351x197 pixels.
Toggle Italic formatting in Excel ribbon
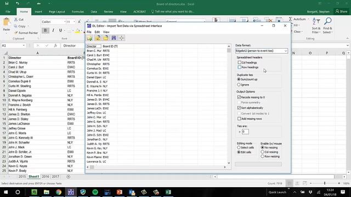pyautogui.click(x=53, y=30)
